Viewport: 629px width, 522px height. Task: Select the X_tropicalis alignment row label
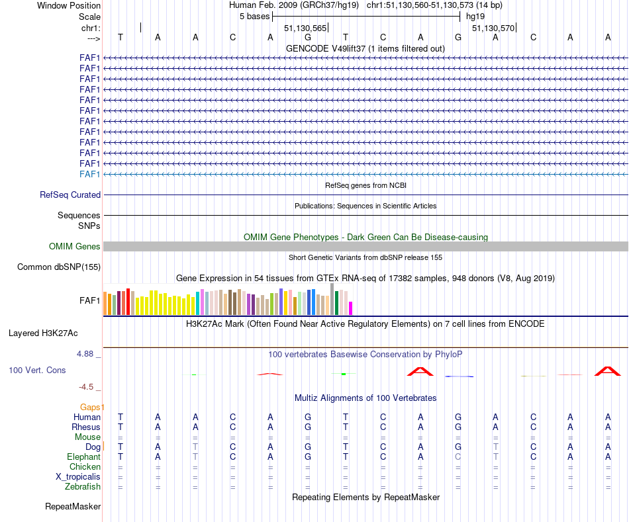click(x=78, y=477)
